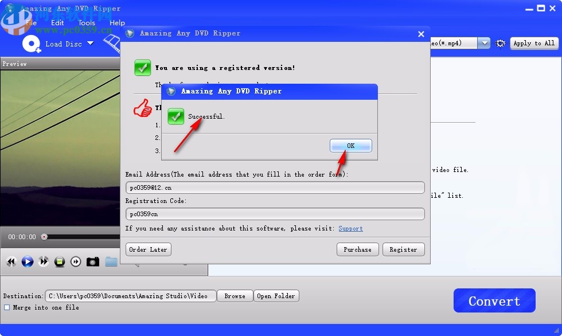The width and height of the screenshot is (562, 336).
Task: Click the Load Disc toolbar icon
Action: click(x=31, y=43)
